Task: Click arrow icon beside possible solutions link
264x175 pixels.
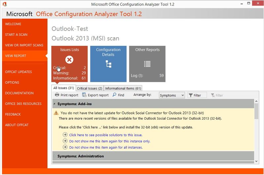Action: point(65,135)
